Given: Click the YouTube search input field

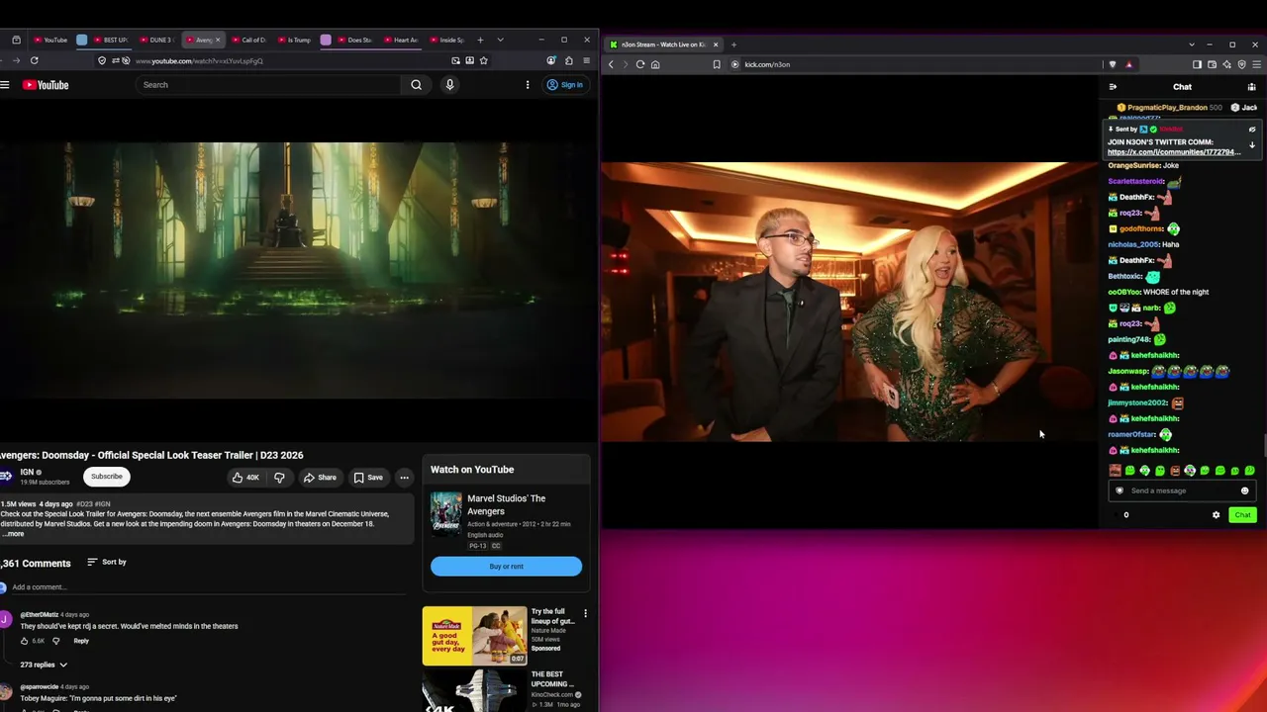Looking at the screenshot, I should [267, 85].
